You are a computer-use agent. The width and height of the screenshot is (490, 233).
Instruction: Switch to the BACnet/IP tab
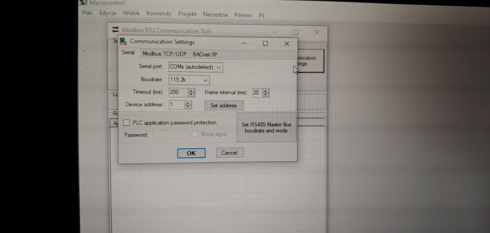(205, 54)
